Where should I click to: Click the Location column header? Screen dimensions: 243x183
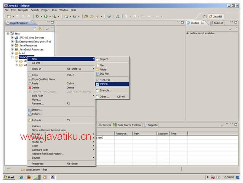point(163,134)
